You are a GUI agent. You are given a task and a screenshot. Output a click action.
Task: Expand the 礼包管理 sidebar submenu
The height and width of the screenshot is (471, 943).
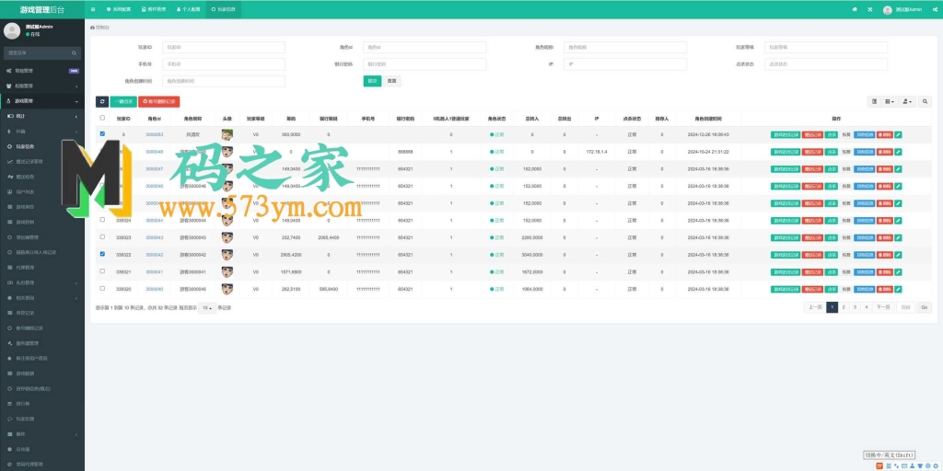pyautogui.click(x=42, y=282)
